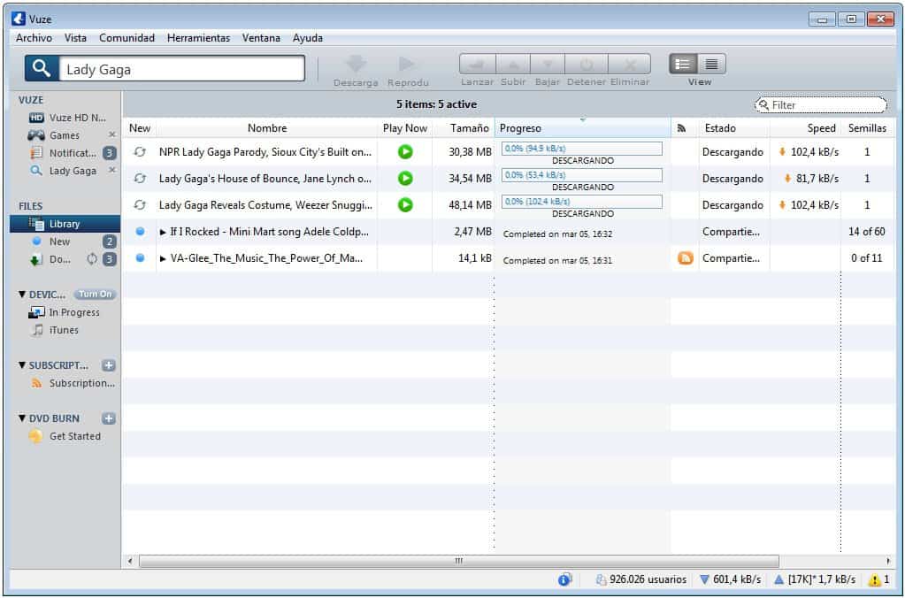The height and width of the screenshot is (598, 905).
Task: Click Turn On for Devices
Action: pyautogui.click(x=95, y=293)
